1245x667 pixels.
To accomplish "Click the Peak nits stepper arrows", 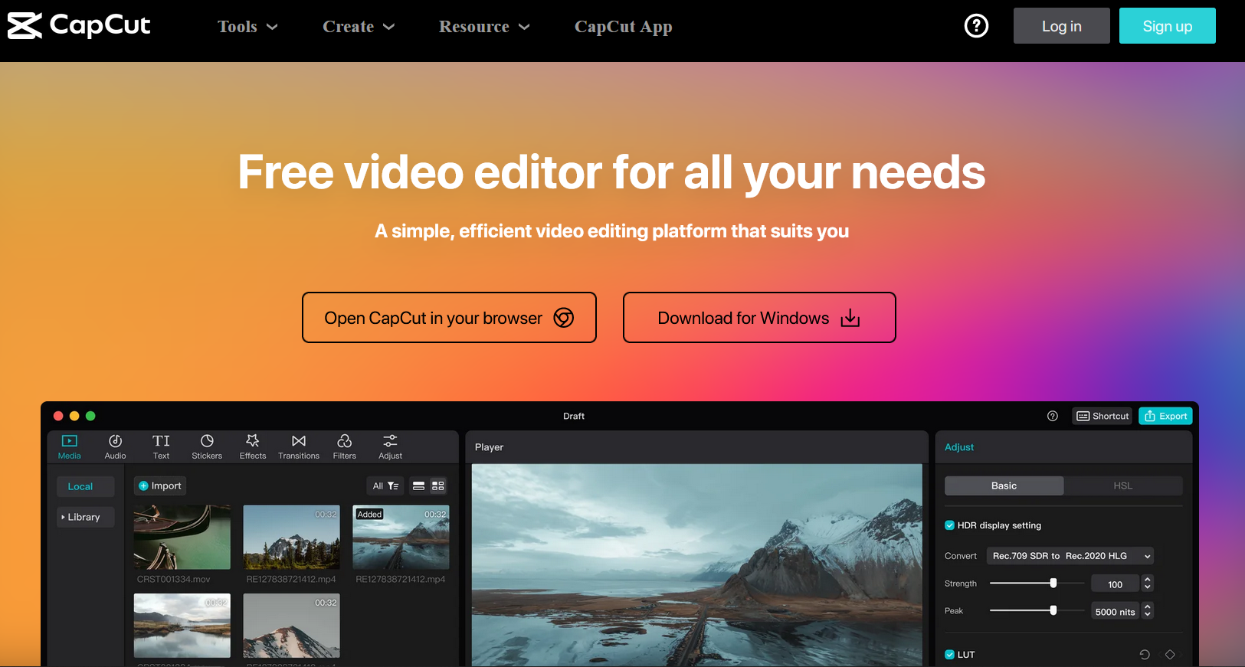I will [x=1148, y=611].
